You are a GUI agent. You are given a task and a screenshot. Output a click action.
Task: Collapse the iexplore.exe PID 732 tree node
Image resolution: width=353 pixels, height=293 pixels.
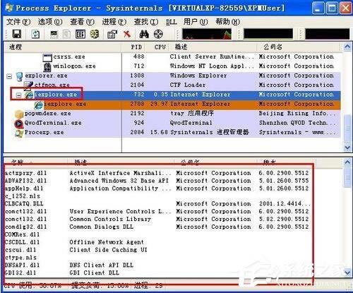[18, 95]
